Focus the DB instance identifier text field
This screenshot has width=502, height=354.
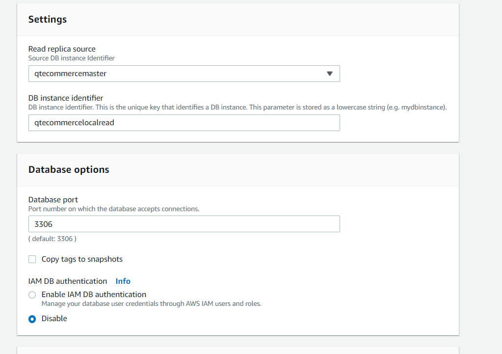[x=184, y=123]
